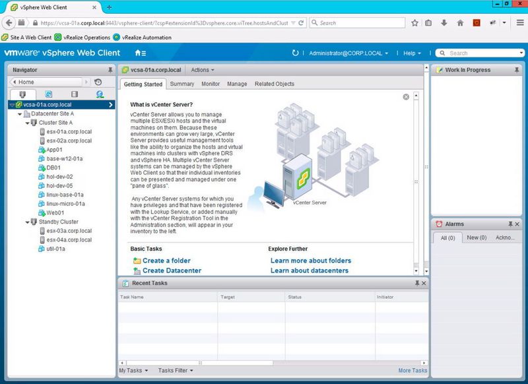Click the Create a folder link
Screen dimensions: 528x384
tap(166, 261)
